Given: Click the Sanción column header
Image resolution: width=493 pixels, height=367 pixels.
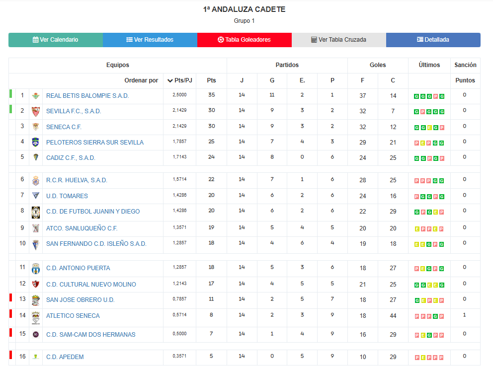Looking at the screenshot, I should pos(465,65).
